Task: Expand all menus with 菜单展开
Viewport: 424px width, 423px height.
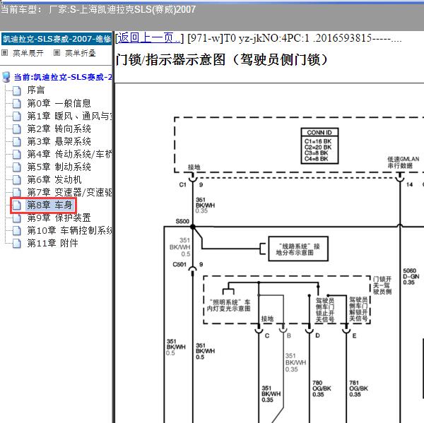Action: point(28,53)
